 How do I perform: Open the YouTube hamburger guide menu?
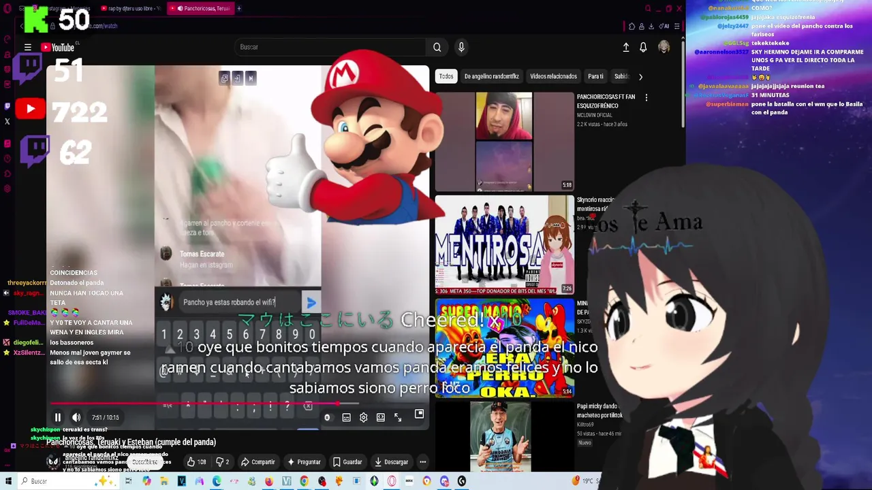tap(28, 48)
